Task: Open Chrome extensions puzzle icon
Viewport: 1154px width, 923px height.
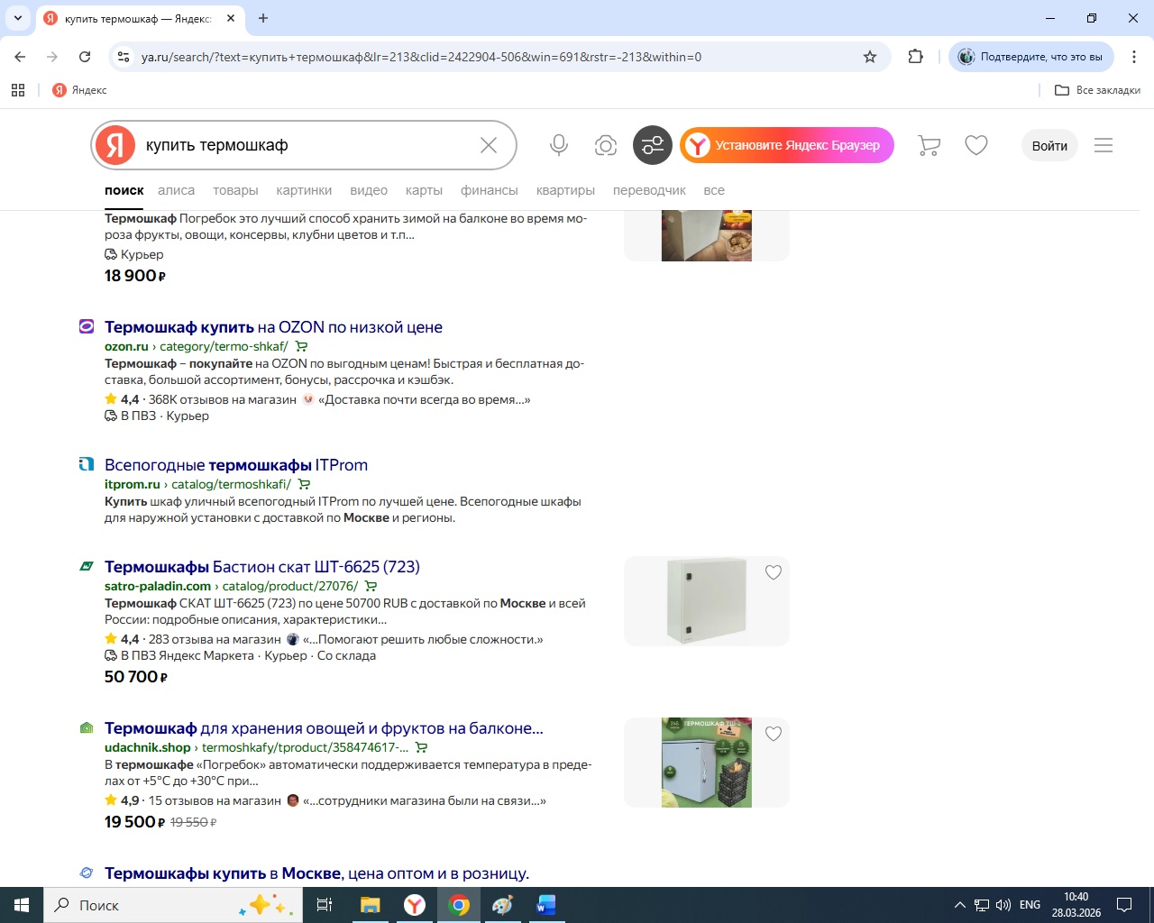Action: point(916,57)
